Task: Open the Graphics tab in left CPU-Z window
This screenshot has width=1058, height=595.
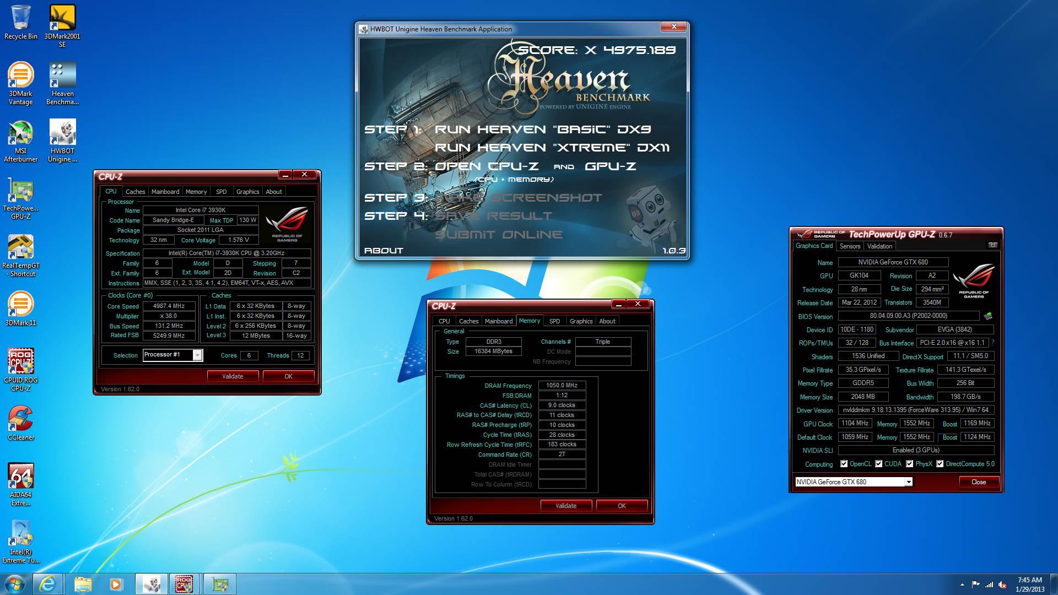Action: [247, 192]
